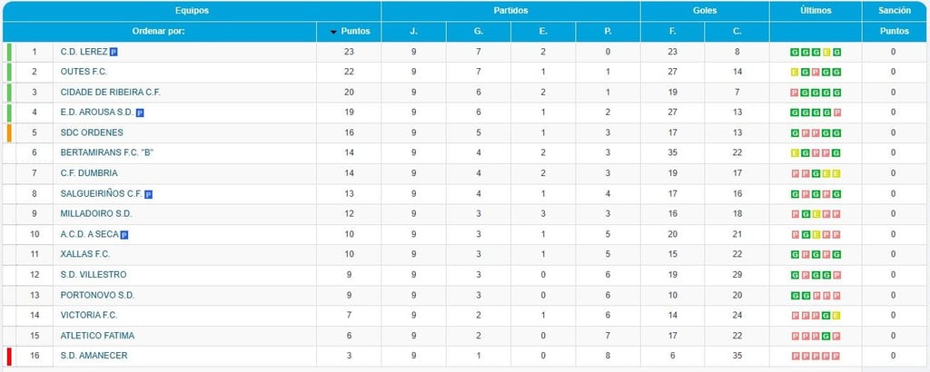The width and height of the screenshot is (930, 372).
Task: Click the blue P badge by A.C.D. A SECA
Action: tap(124, 235)
